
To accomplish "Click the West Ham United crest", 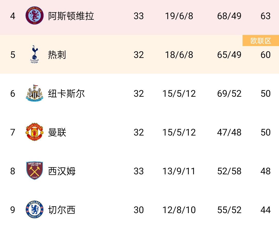I will [35, 171].
